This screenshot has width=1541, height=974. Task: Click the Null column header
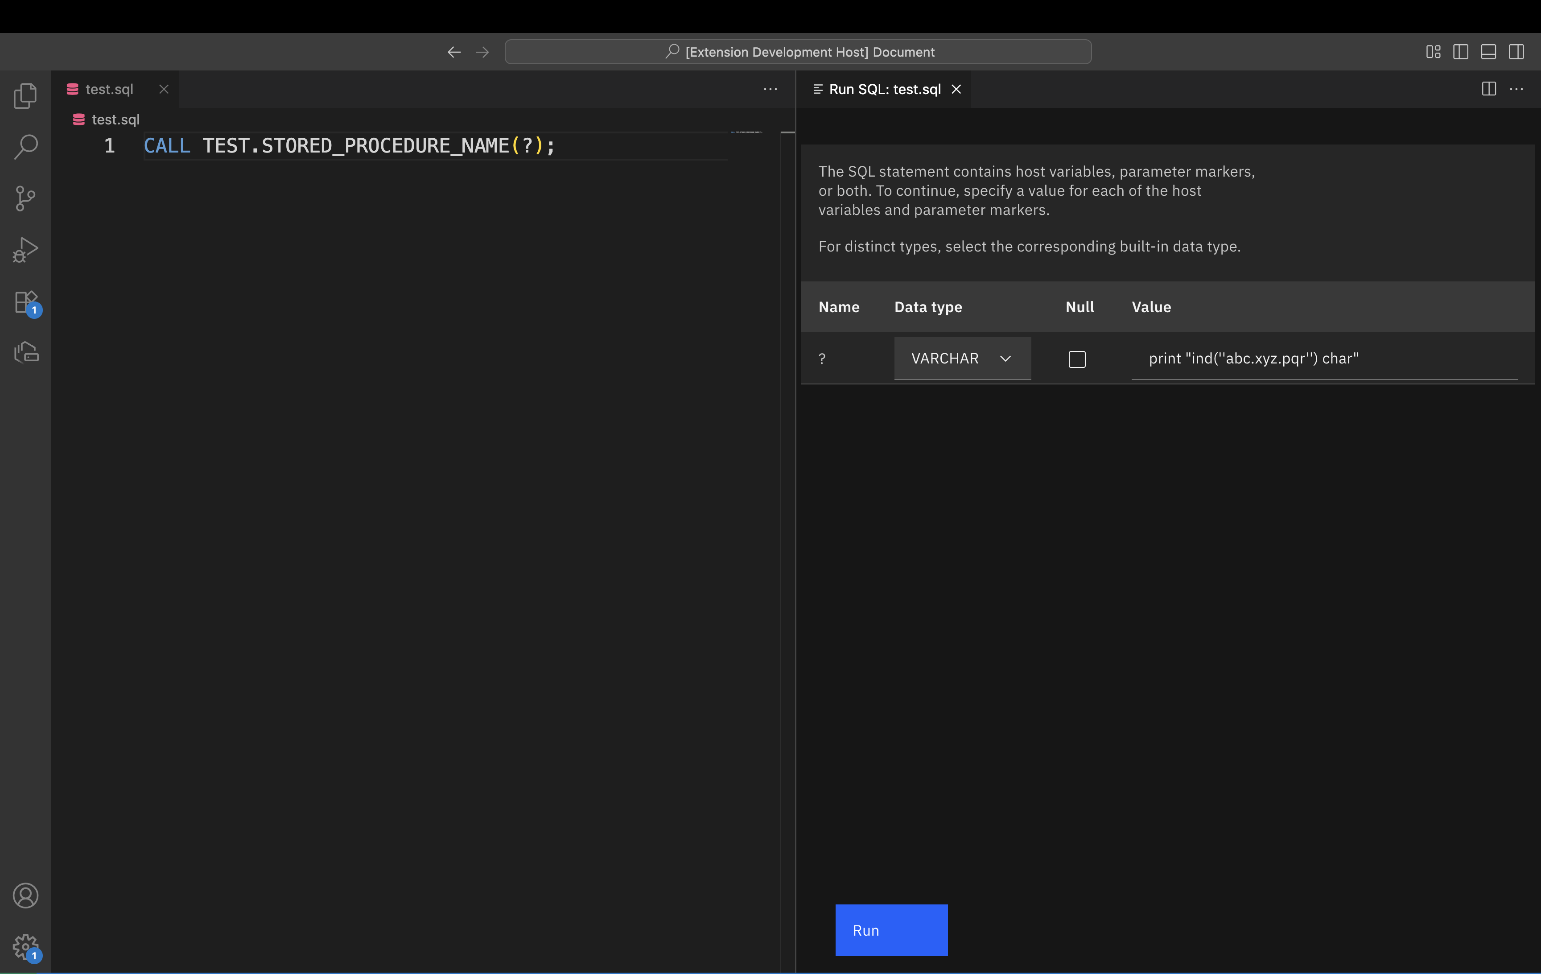(1080, 307)
